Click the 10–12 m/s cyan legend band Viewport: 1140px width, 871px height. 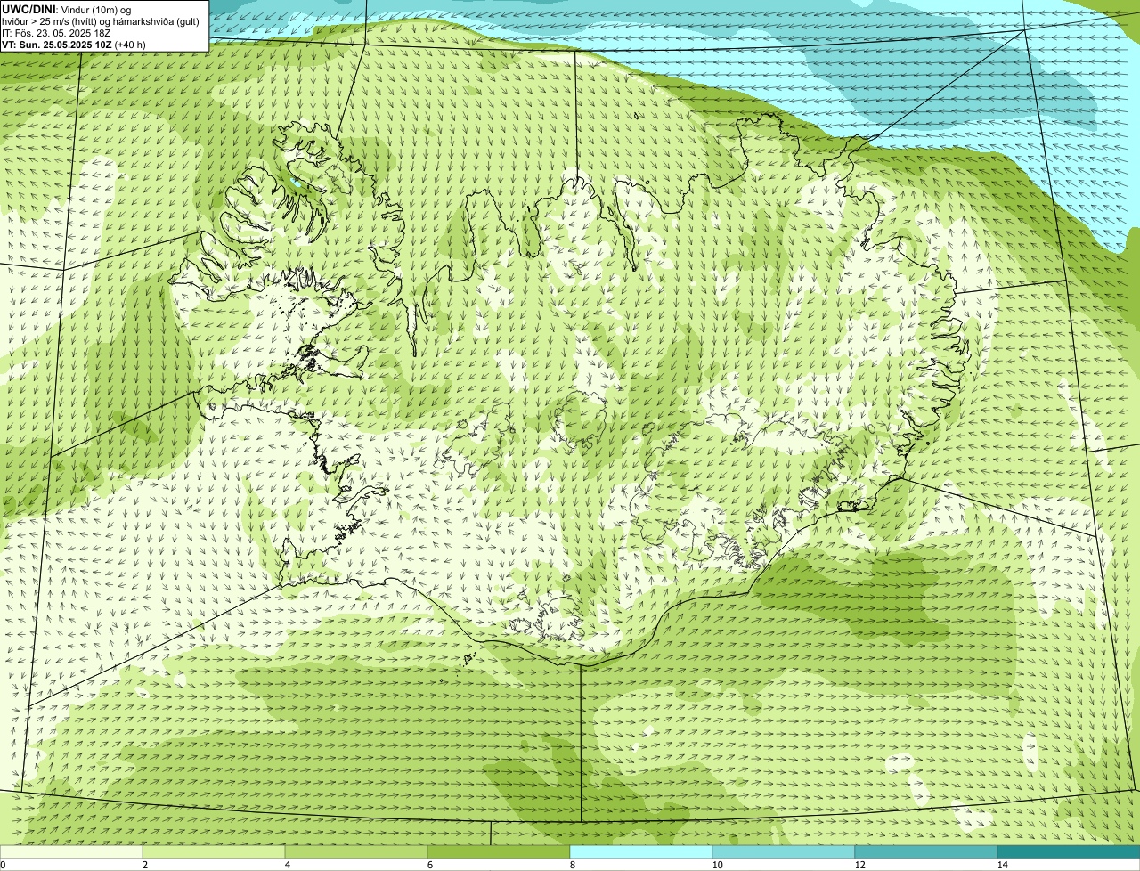click(784, 851)
